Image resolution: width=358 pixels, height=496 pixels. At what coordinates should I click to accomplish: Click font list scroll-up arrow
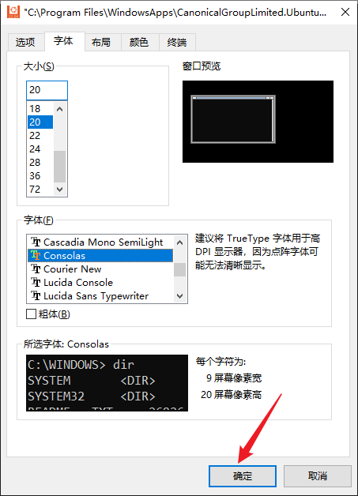pos(180,242)
